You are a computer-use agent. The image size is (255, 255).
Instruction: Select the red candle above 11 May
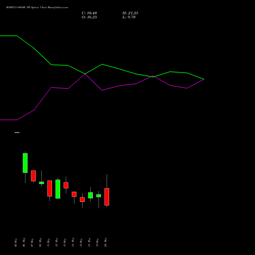[49, 188]
